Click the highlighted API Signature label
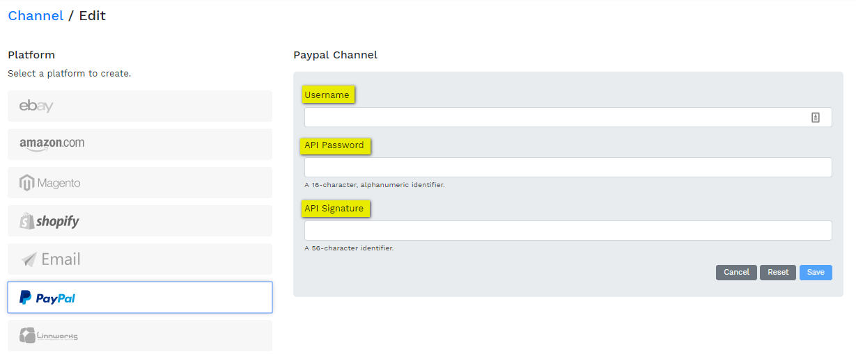Viewport: 856px width, 354px height. pos(334,209)
